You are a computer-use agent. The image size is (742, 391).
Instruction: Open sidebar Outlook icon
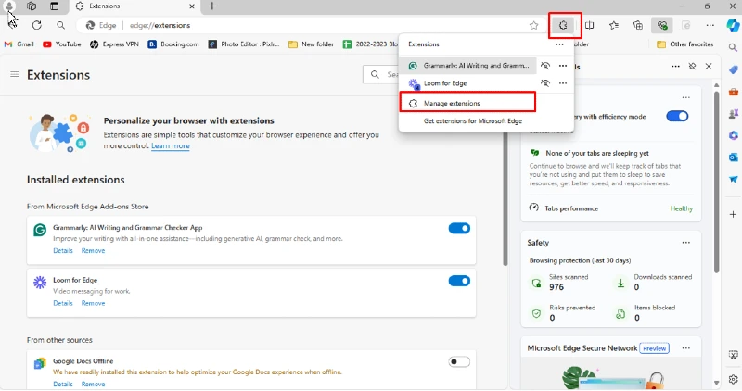pyautogui.click(x=733, y=157)
